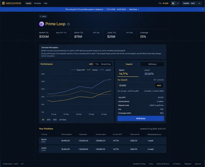Set chart range to 30D

pos(49,120)
